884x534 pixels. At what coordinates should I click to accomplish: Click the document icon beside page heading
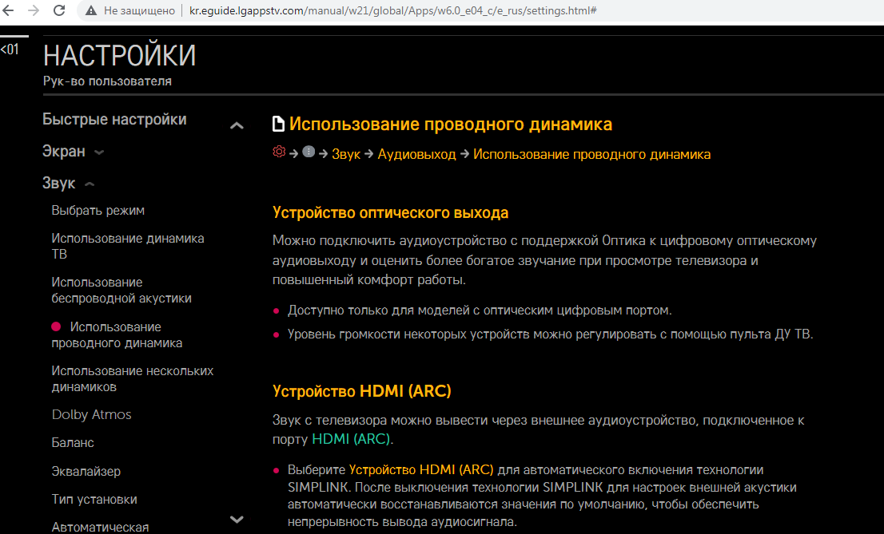[x=278, y=125]
